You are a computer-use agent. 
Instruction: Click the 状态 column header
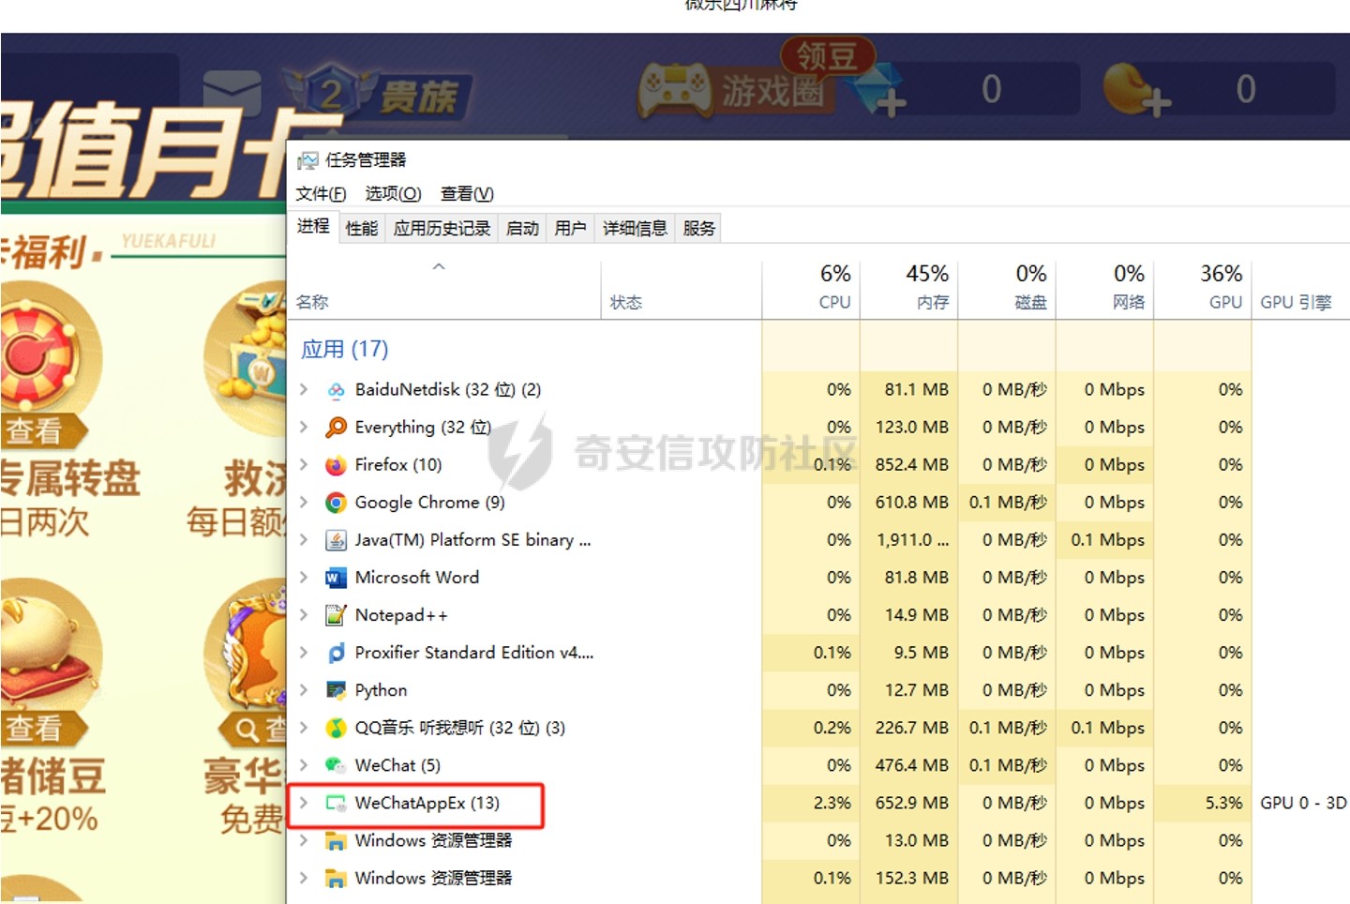682,289
